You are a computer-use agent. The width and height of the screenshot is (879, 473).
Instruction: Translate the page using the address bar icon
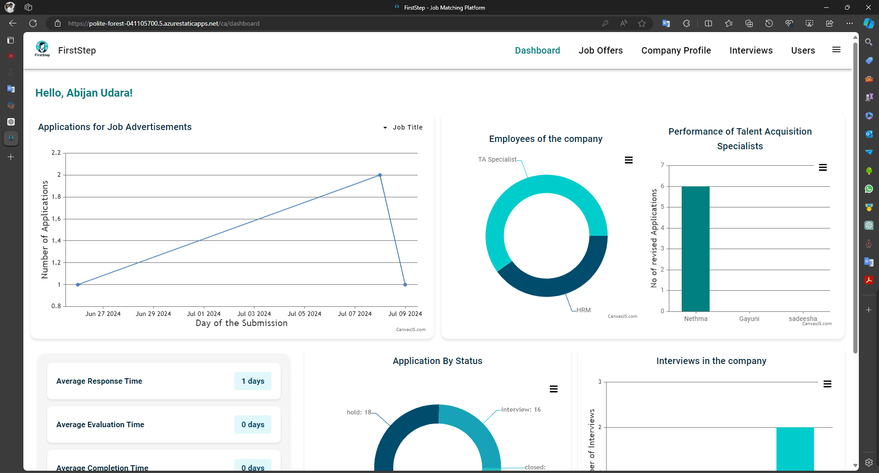(666, 23)
